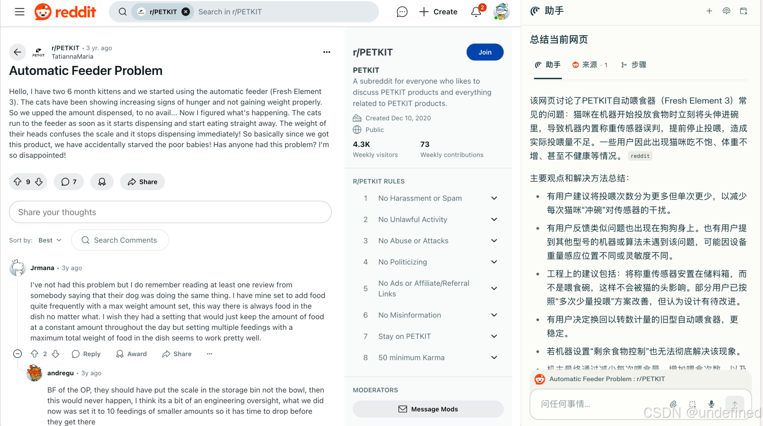Upvote Jrmana's comment
This screenshot has width=763, height=426.
(x=35, y=354)
